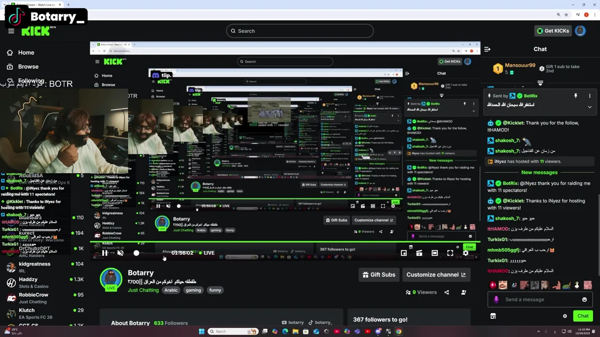Unpin the pinned BotRix message
The image size is (600, 337).
click(576, 96)
